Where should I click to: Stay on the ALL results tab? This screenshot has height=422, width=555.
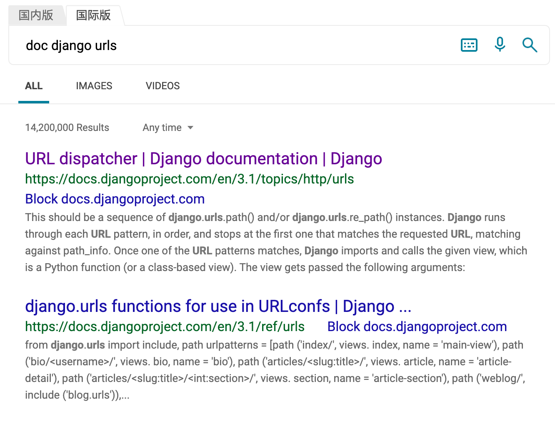point(34,86)
